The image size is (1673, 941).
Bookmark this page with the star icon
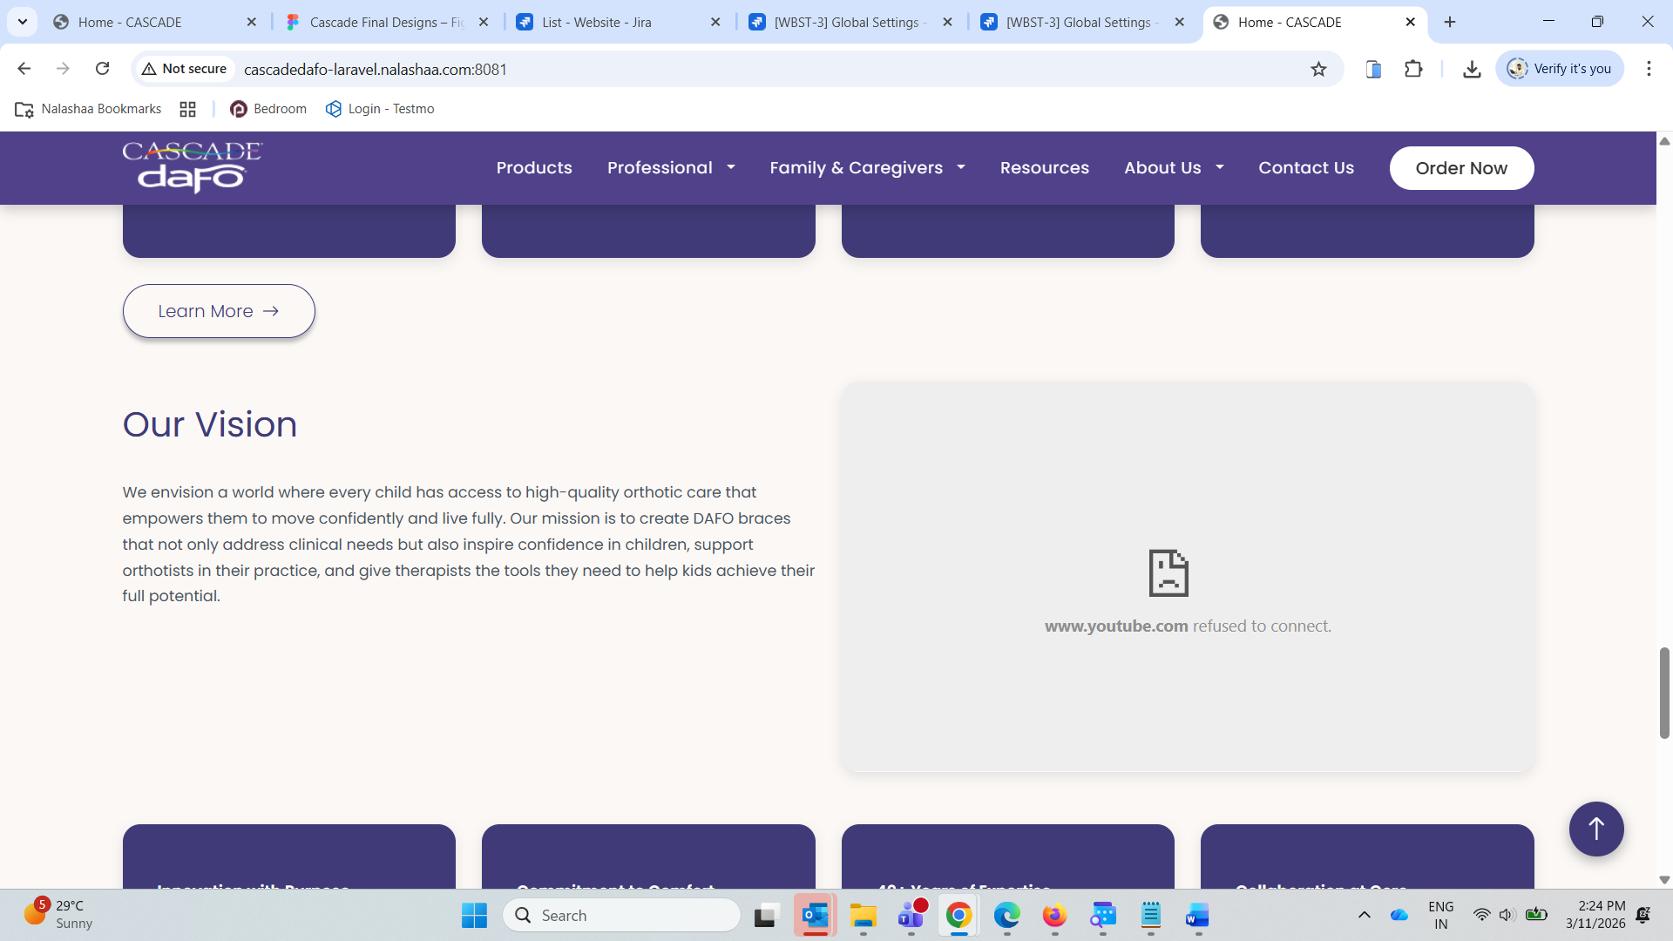[x=1318, y=69]
